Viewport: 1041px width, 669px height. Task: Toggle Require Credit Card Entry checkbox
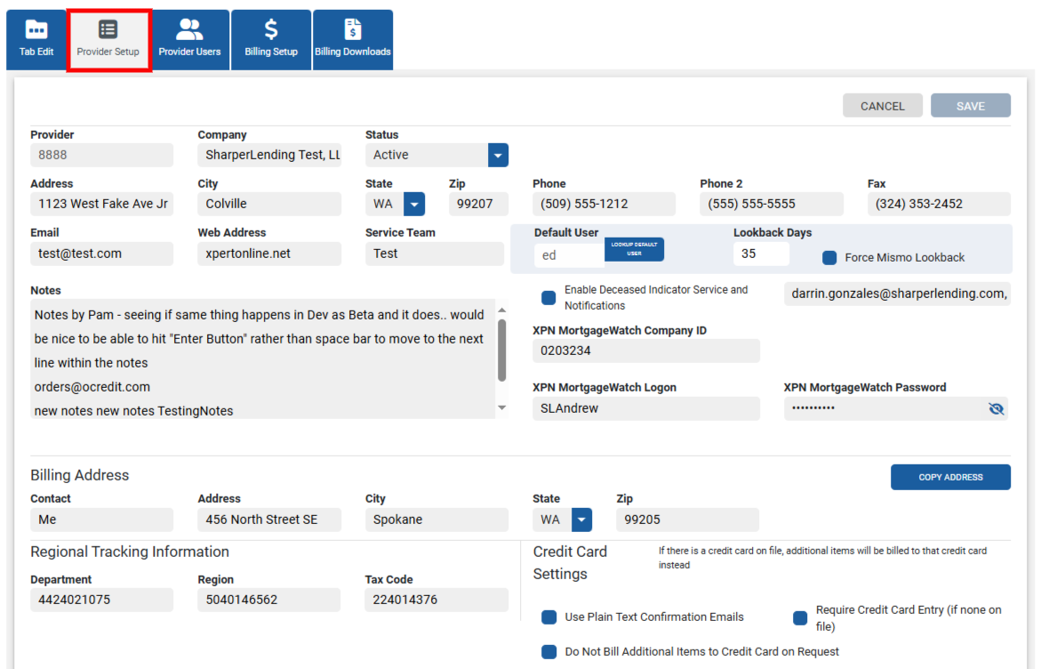800,617
